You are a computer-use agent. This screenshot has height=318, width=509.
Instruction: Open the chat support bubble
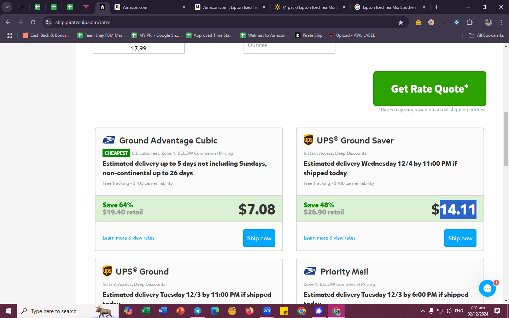pyautogui.click(x=487, y=288)
